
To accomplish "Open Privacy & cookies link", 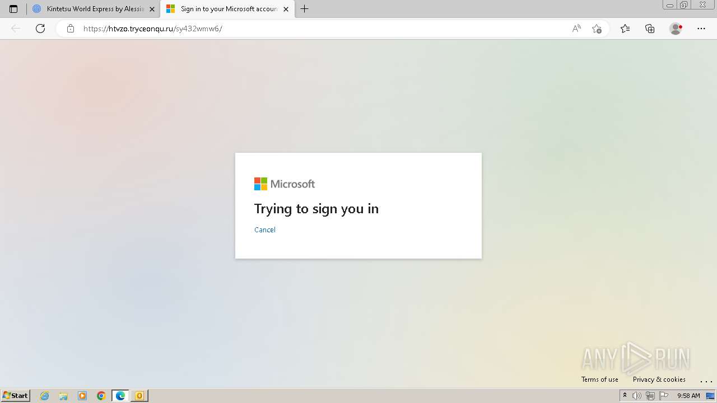I will point(659,379).
